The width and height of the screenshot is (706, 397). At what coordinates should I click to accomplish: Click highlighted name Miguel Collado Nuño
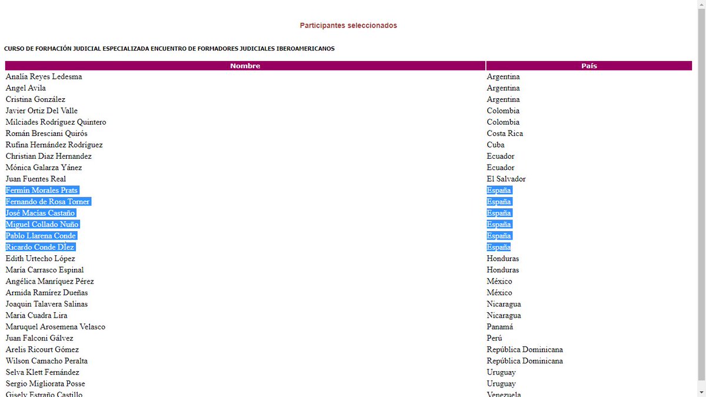(x=42, y=225)
